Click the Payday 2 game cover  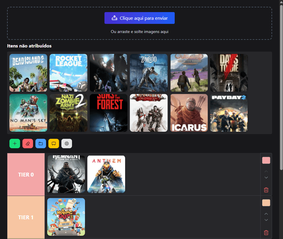point(229,113)
